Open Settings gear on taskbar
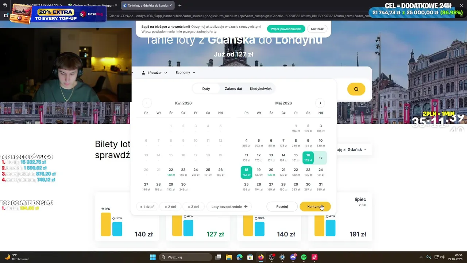467x263 pixels. pyautogui.click(x=282, y=257)
